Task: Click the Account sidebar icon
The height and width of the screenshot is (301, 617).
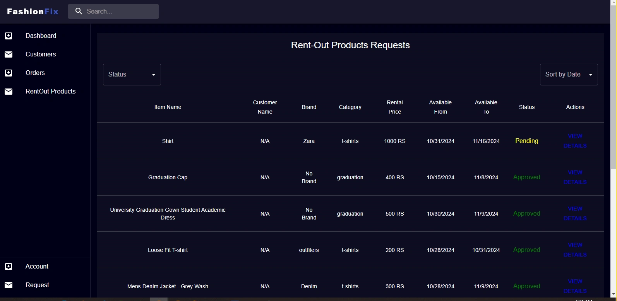Action: (9, 267)
